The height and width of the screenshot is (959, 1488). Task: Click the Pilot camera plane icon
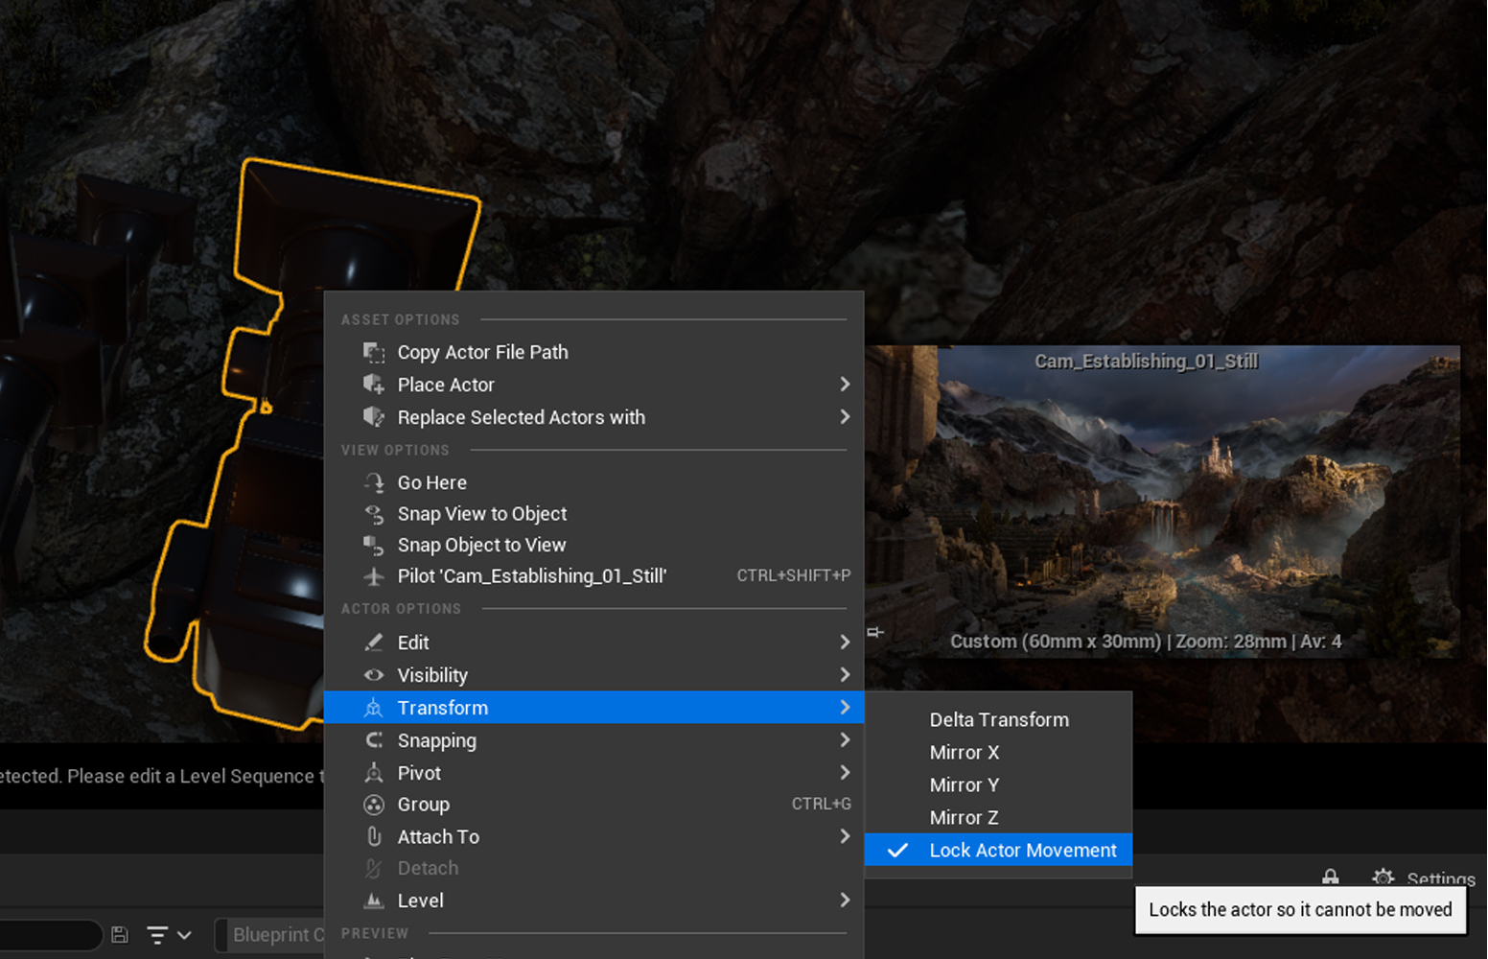374,576
